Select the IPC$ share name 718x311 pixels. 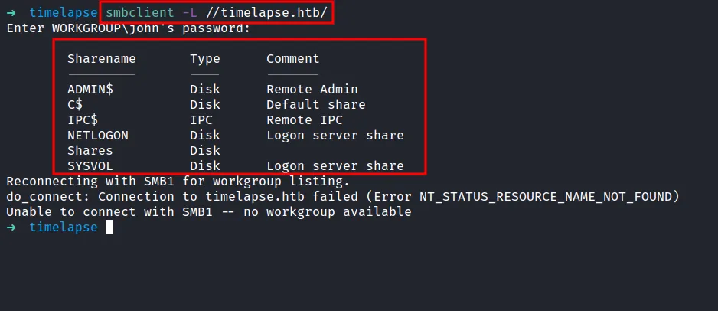(x=82, y=120)
